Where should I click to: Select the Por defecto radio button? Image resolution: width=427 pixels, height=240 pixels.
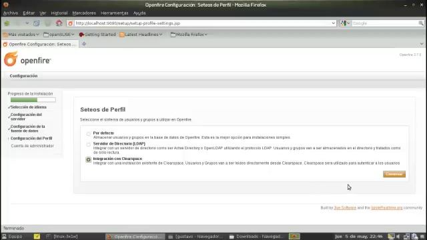(x=88, y=134)
